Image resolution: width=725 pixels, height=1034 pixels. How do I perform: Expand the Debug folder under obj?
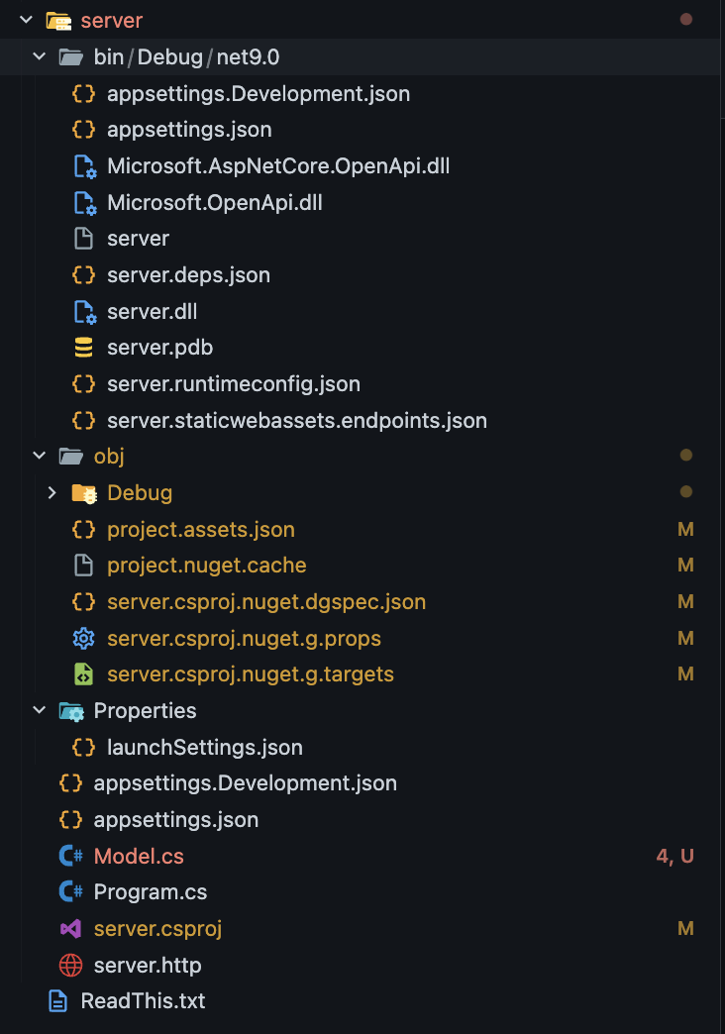pos(52,492)
